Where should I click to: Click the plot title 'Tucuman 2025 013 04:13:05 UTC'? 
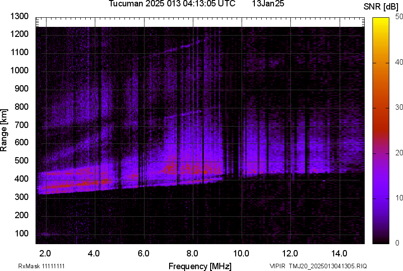tap(172, 4)
